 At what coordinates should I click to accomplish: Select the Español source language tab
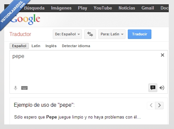(19, 46)
